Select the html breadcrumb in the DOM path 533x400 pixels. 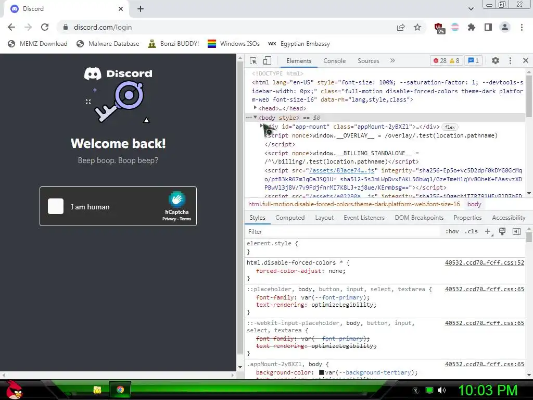coord(354,204)
